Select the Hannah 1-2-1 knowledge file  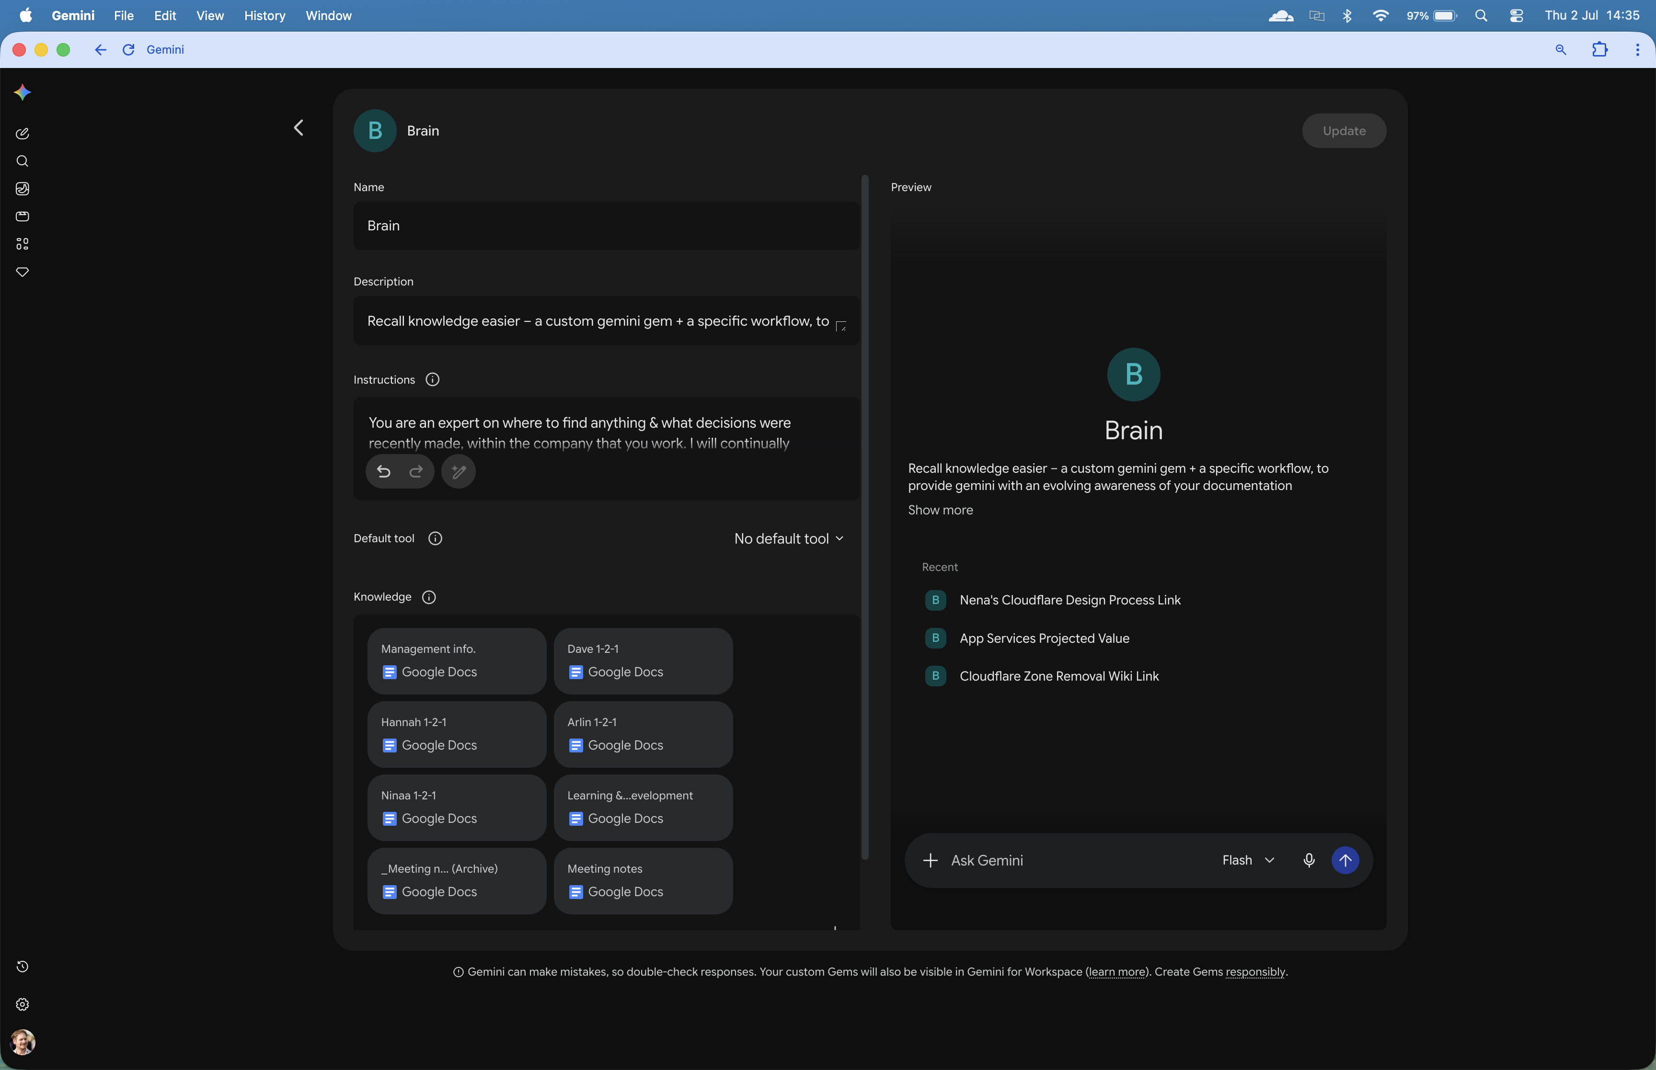click(457, 734)
